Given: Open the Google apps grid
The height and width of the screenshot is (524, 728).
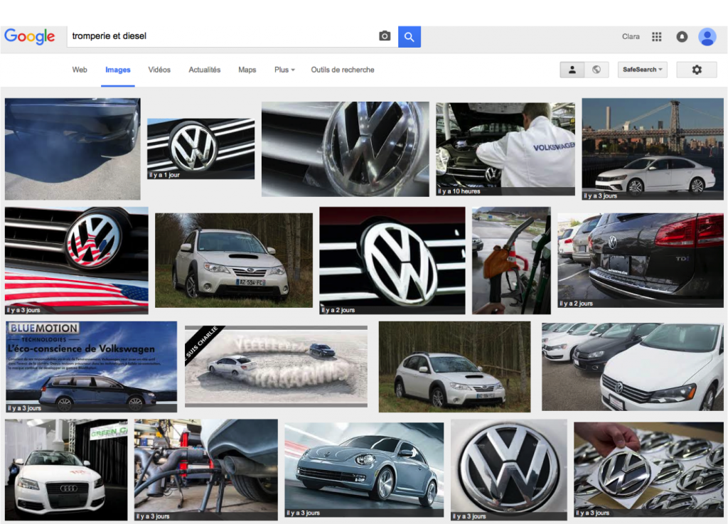Looking at the screenshot, I should tap(656, 37).
